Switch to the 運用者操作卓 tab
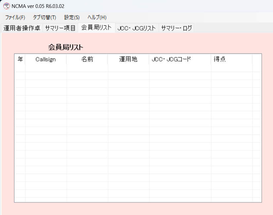The height and width of the screenshot is (215, 273). [x=22, y=28]
